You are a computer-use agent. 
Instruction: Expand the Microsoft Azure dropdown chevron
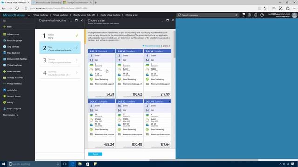coord(29,15)
